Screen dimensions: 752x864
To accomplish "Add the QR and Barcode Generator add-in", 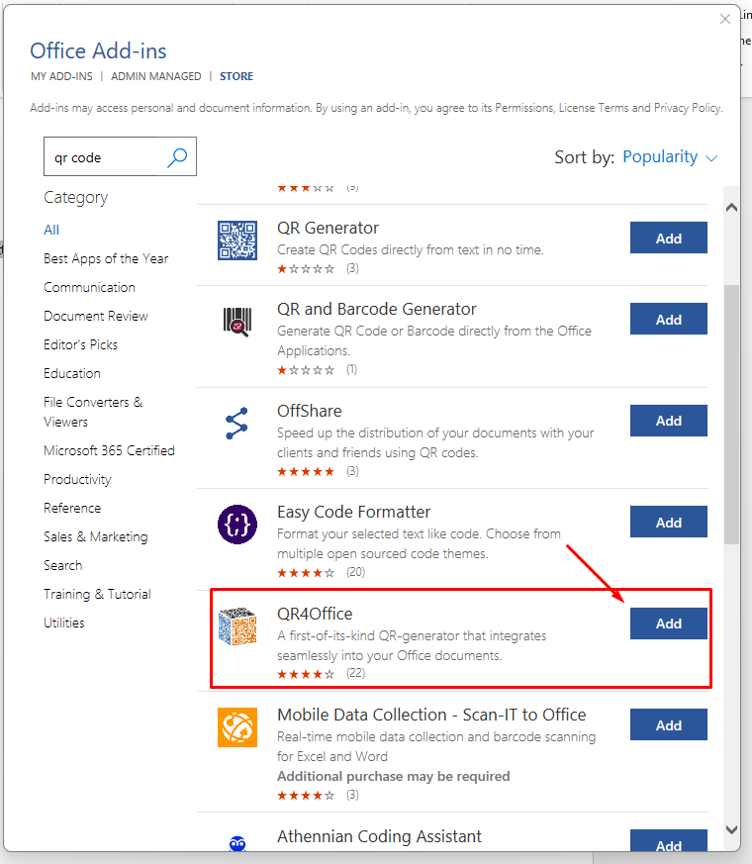I will coord(668,319).
